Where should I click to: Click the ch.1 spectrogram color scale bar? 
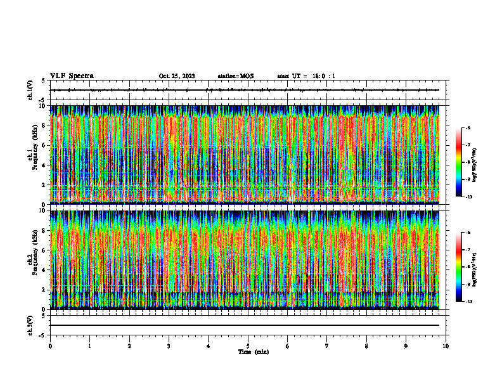click(458, 162)
